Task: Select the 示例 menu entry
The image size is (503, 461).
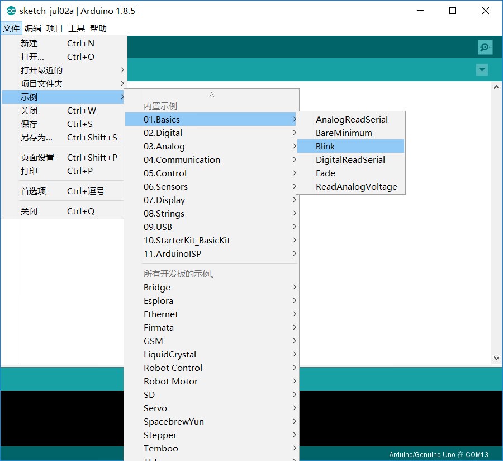Action: [63, 97]
